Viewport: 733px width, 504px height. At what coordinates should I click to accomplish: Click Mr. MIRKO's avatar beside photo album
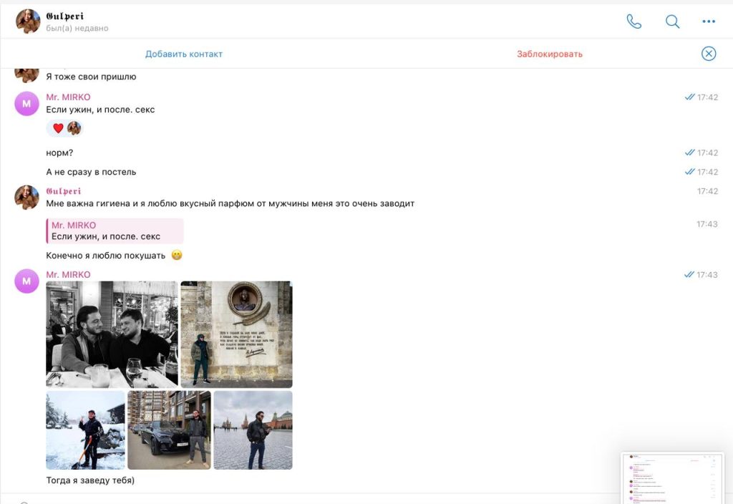pyautogui.click(x=26, y=281)
